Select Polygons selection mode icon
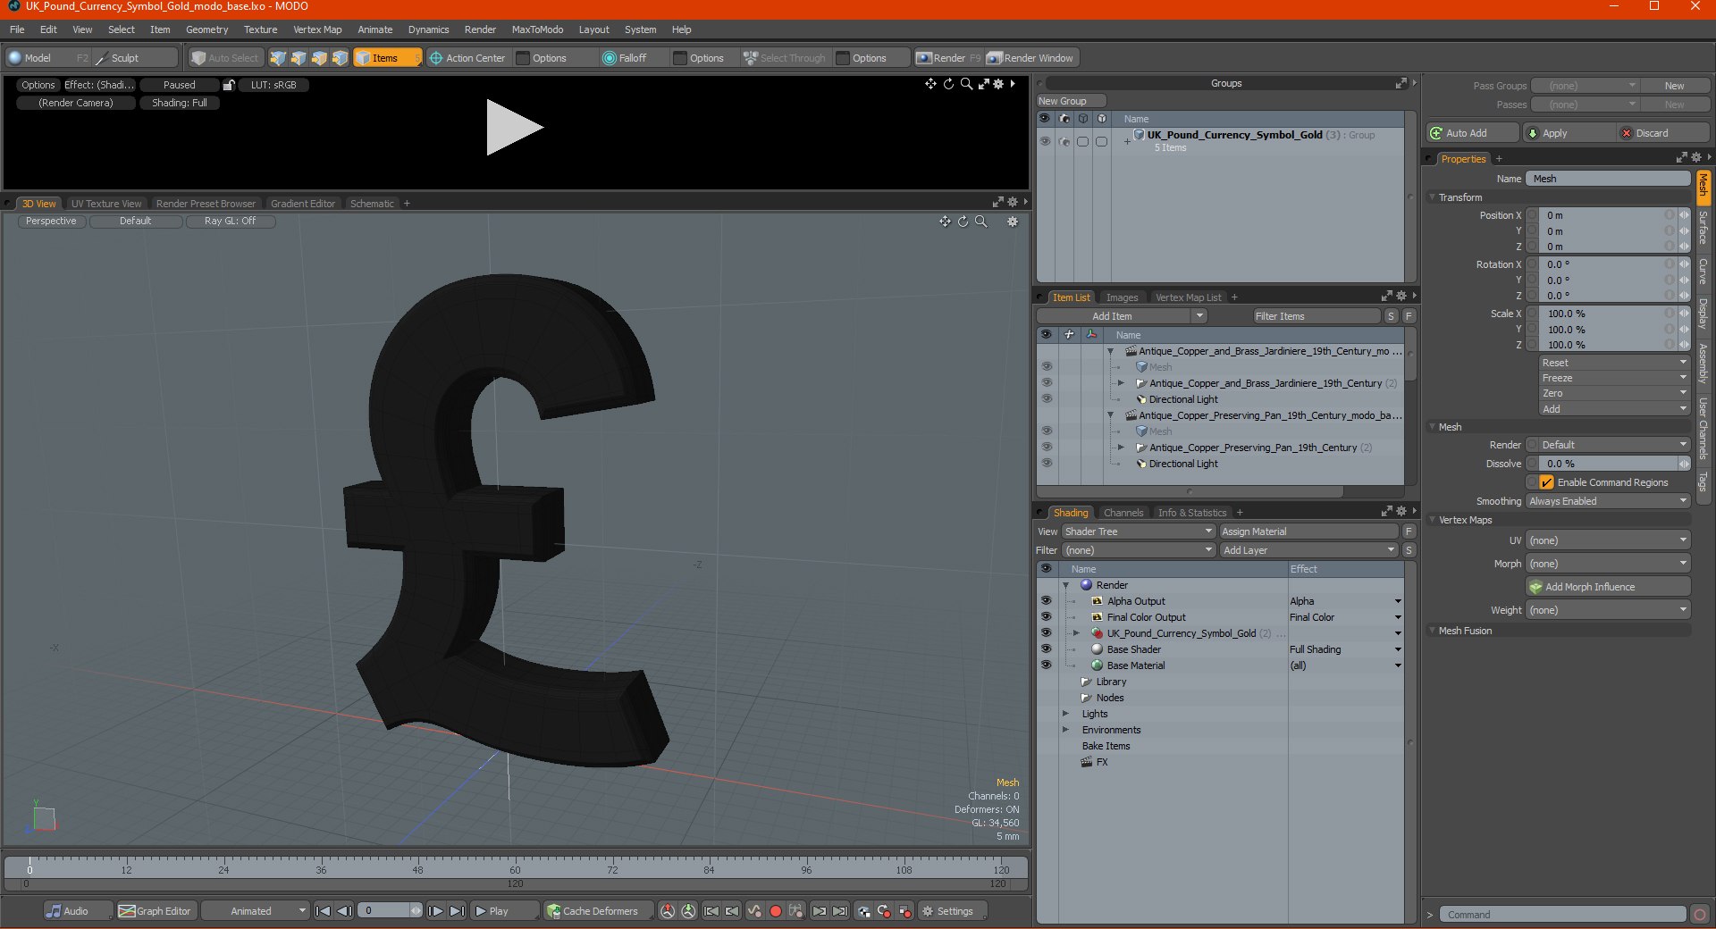The height and width of the screenshot is (929, 1716). tap(319, 58)
